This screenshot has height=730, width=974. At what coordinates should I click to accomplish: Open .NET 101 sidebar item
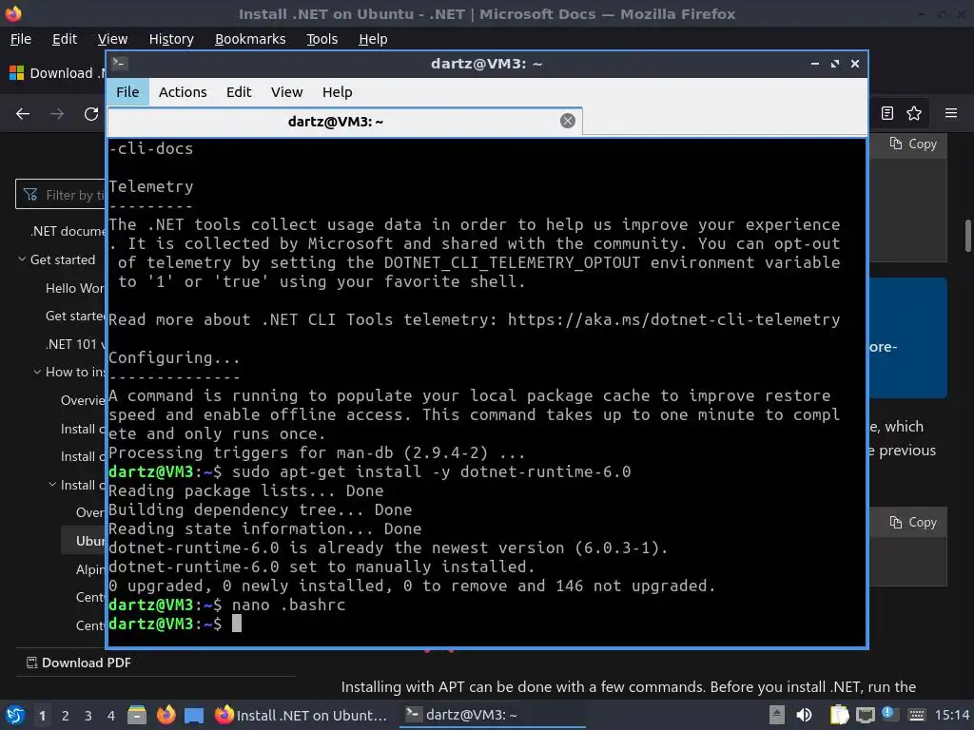pos(75,344)
